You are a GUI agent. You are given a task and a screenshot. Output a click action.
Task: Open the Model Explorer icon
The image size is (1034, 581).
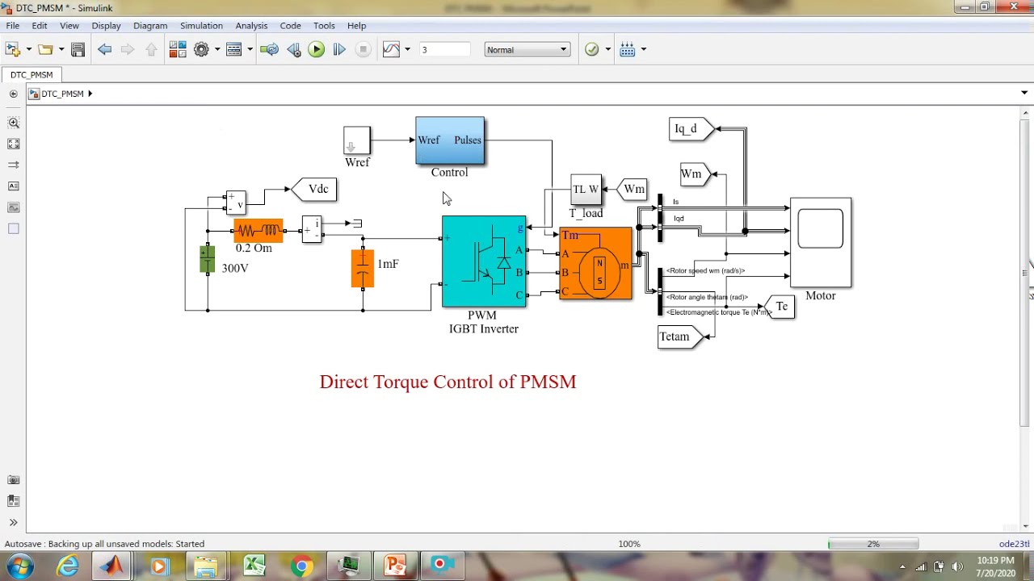click(234, 49)
